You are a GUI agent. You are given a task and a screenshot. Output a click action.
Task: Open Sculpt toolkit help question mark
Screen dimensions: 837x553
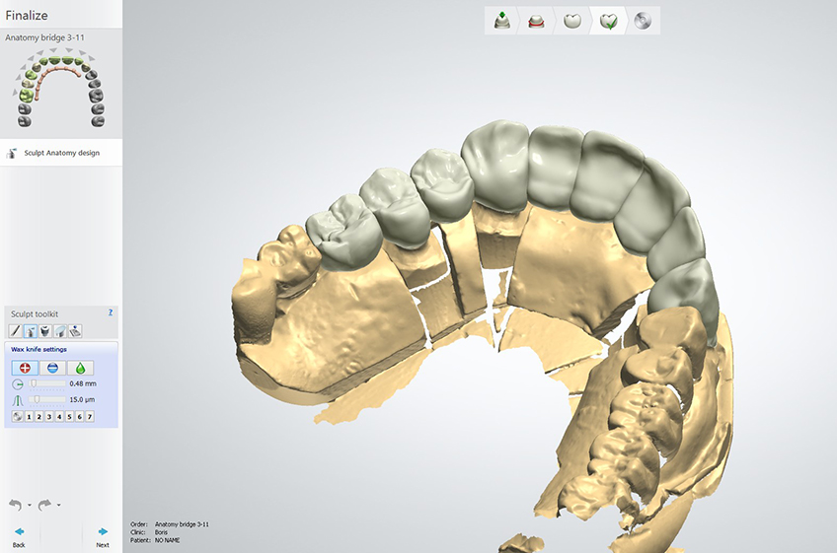tap(111, 311)
